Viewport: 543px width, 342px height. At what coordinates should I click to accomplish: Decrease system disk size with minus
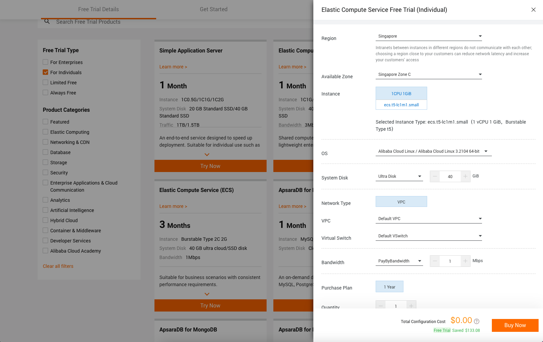[x=435, y=176]
